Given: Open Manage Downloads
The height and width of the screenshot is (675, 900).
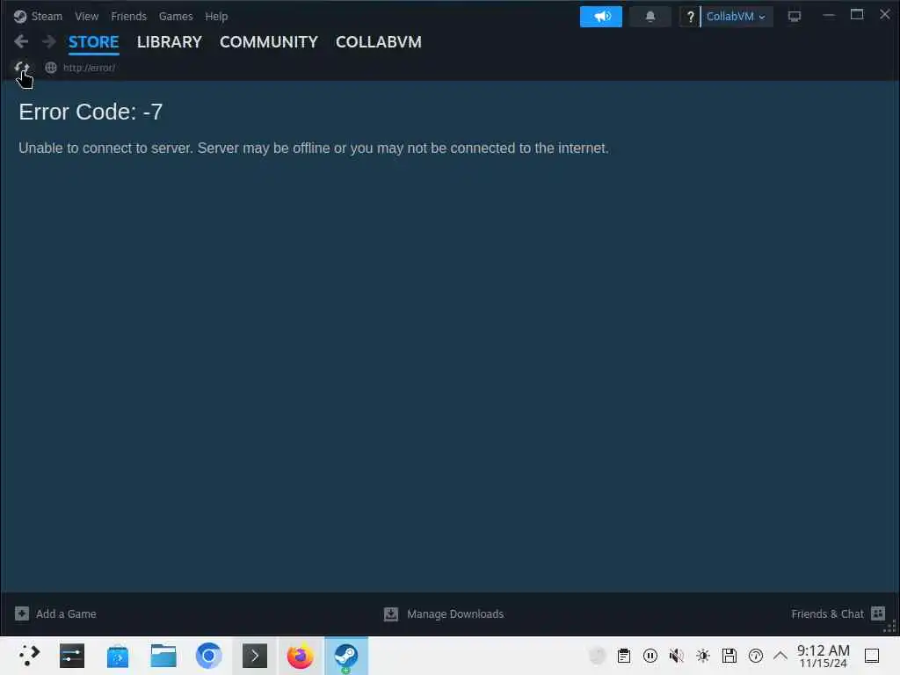Looking at the screenshot, I should click(x=455, y=614).
